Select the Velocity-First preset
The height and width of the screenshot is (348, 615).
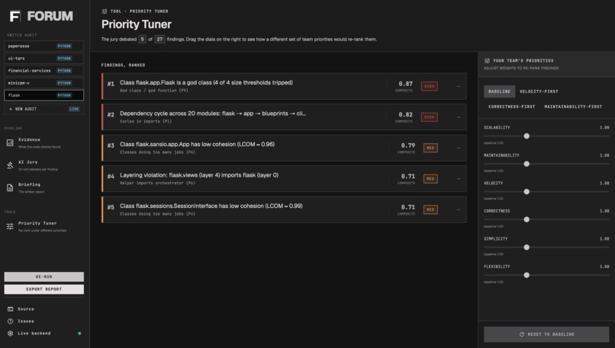pyautogui.click(x=539, y=91)
